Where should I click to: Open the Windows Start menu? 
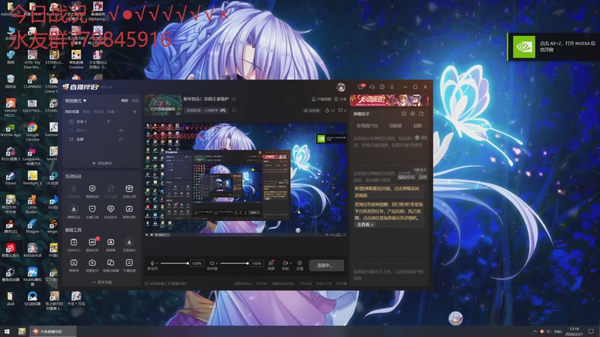tap(7, 331)
